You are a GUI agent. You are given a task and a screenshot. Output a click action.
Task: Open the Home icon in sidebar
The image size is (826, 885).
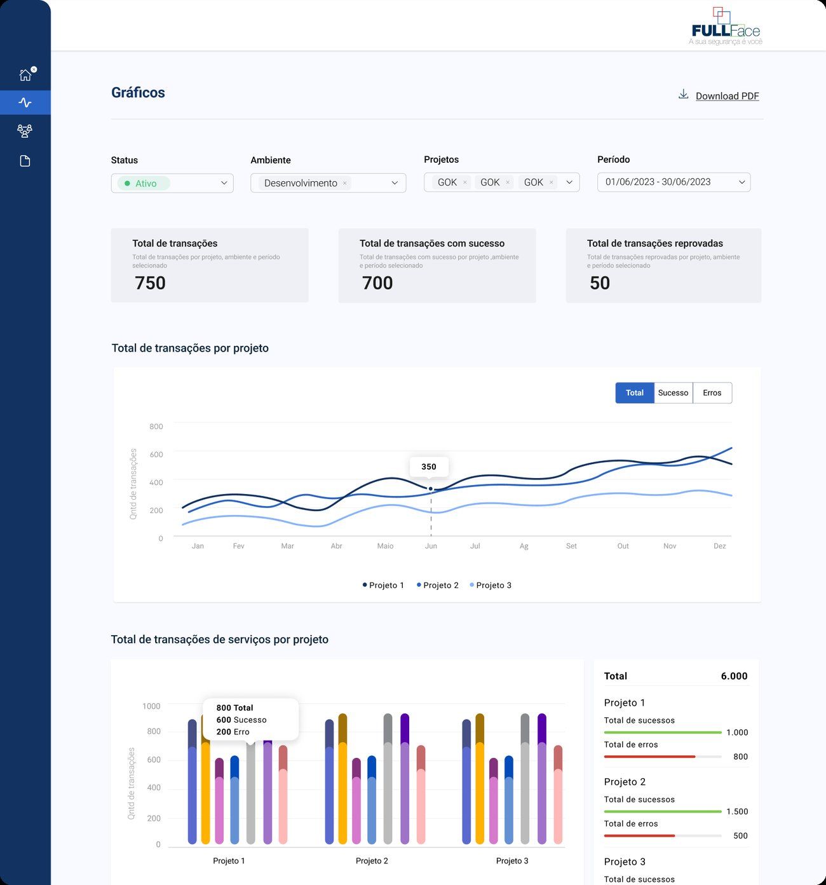[x=25, y=75]
